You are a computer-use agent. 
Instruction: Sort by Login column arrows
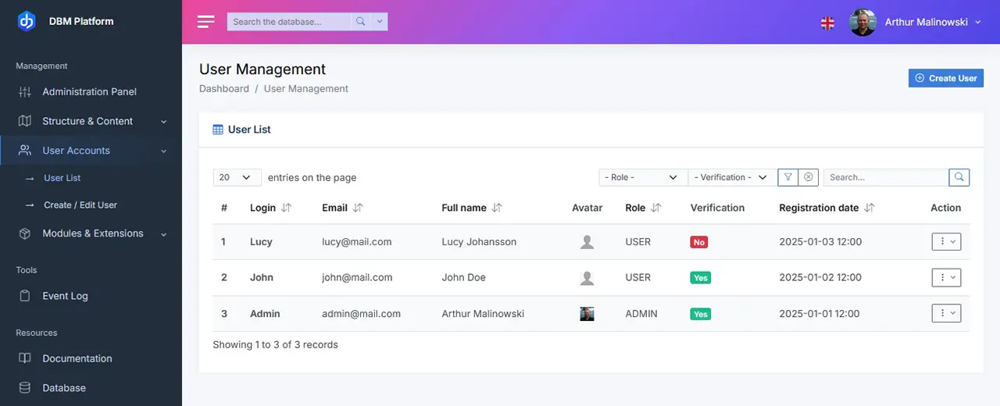click(286, 208)
